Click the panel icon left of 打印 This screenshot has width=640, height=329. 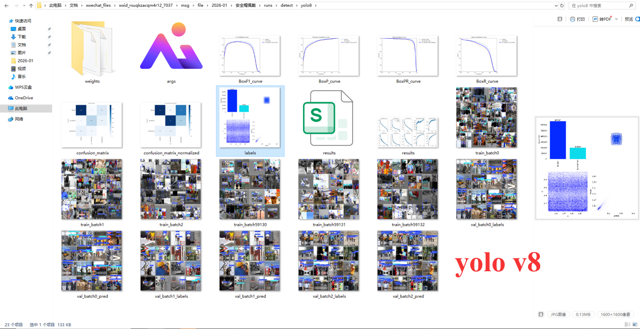(x=559, y=19)
